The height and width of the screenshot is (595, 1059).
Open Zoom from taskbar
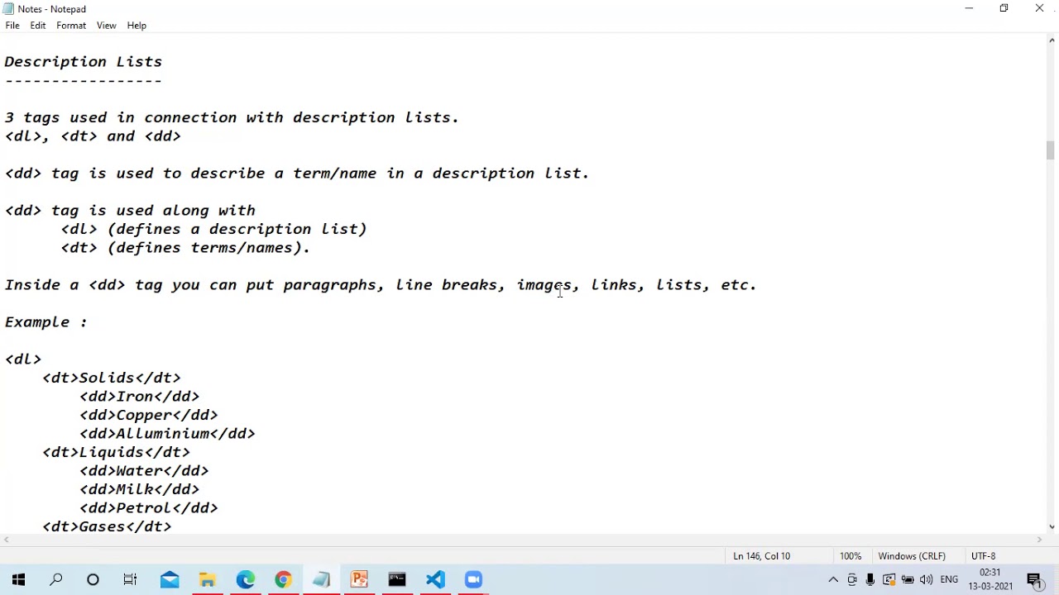(473, 579)
